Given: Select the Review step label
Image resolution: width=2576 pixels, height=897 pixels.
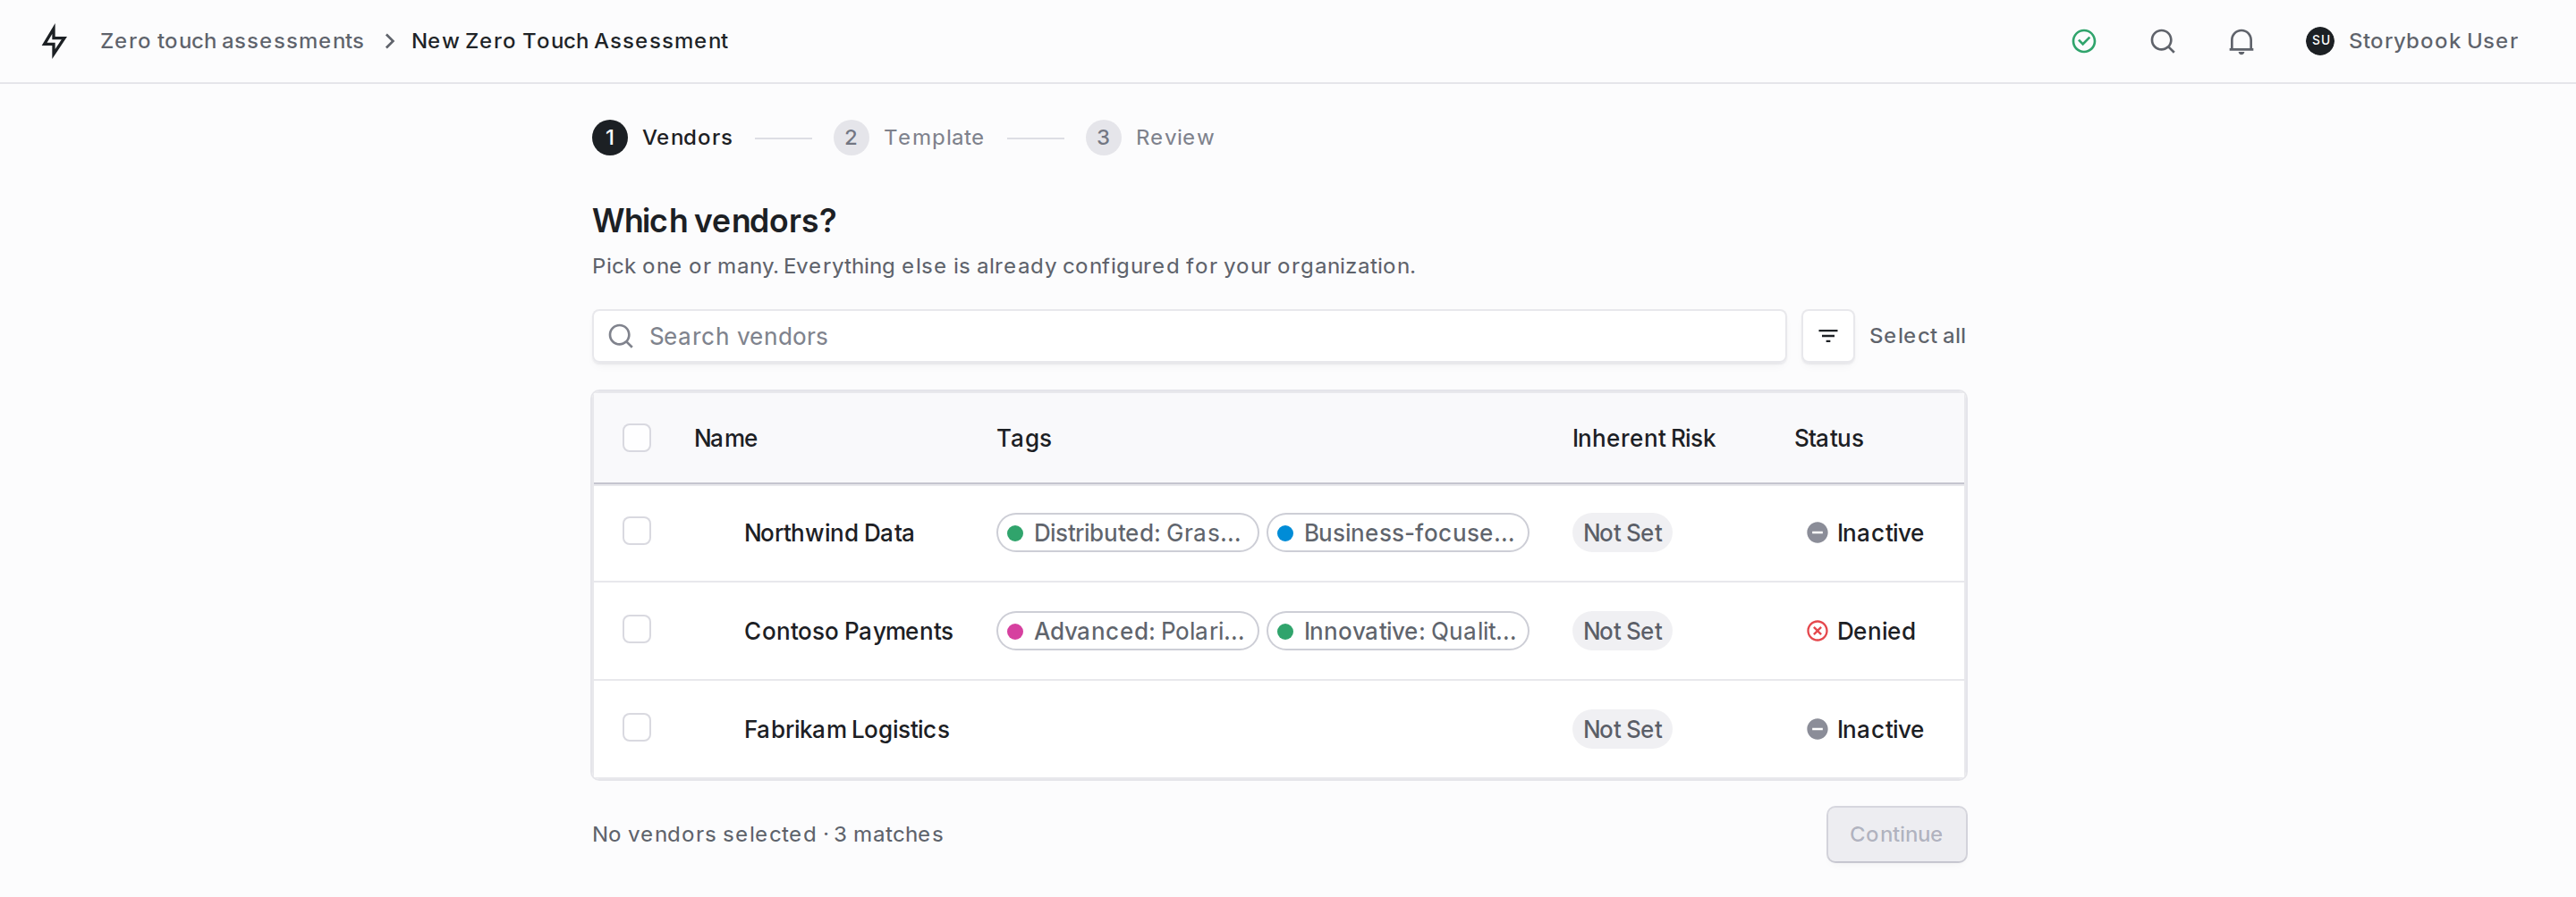Looking at the screenshot, I should pos(1175,138).
